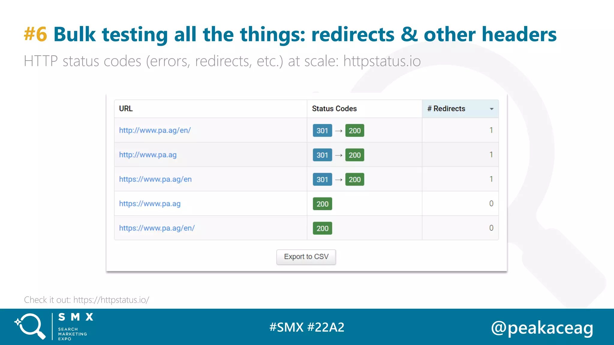Image resolution: width=614 pixels, height=345 pixels.
Task: Click 301 badge in https://www.pa.ag/en row
Action: click(322, 179)
